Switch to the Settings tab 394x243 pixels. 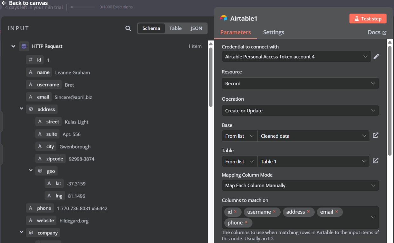(273, 32)
